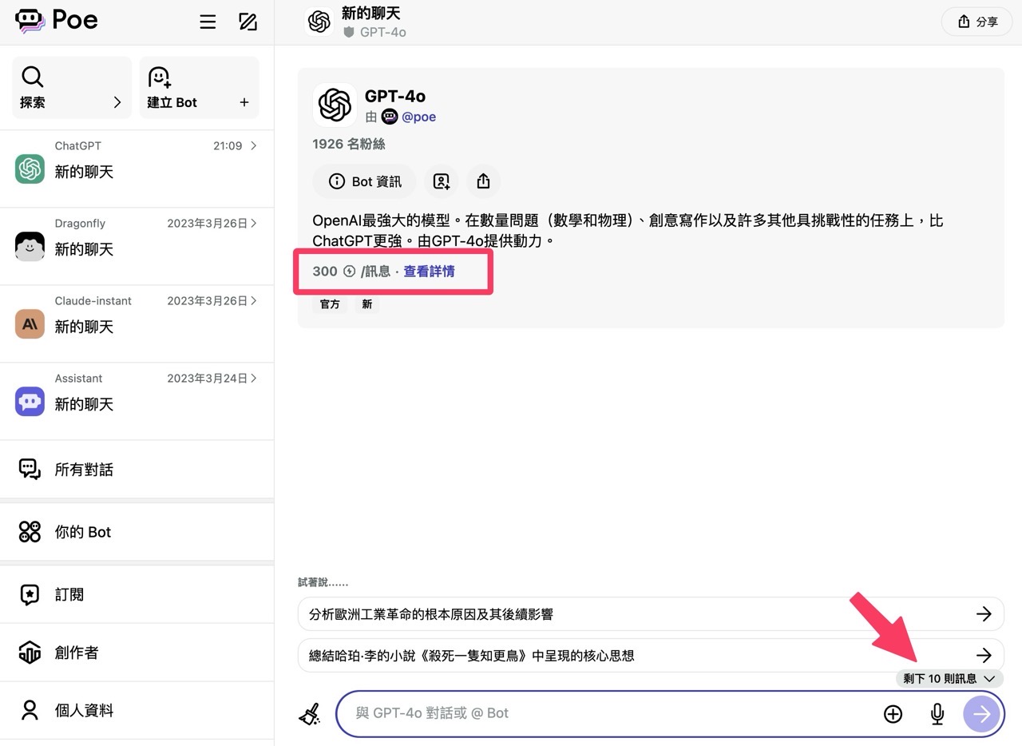
Task: Open 你的 Bot in the sidebar
Action: [x=137, y=532]
